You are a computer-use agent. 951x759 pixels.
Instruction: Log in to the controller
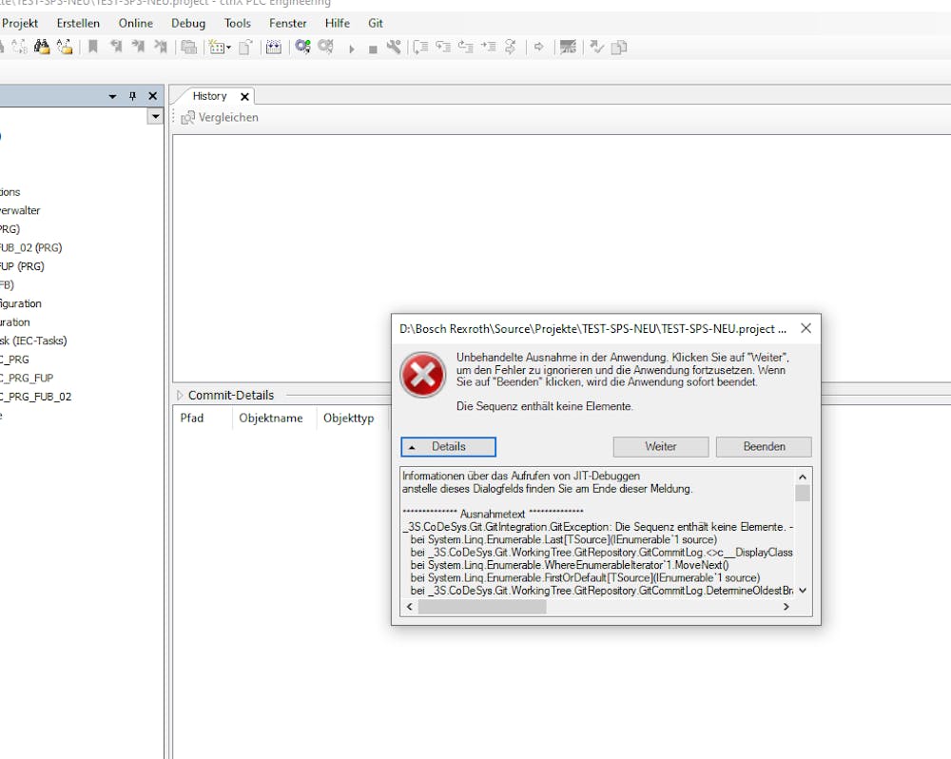pos(302,46)
